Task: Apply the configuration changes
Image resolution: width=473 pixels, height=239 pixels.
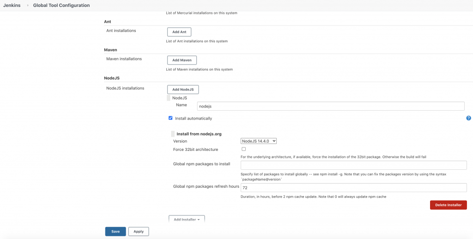Action: pyautogui.click(x=139, y=232)
